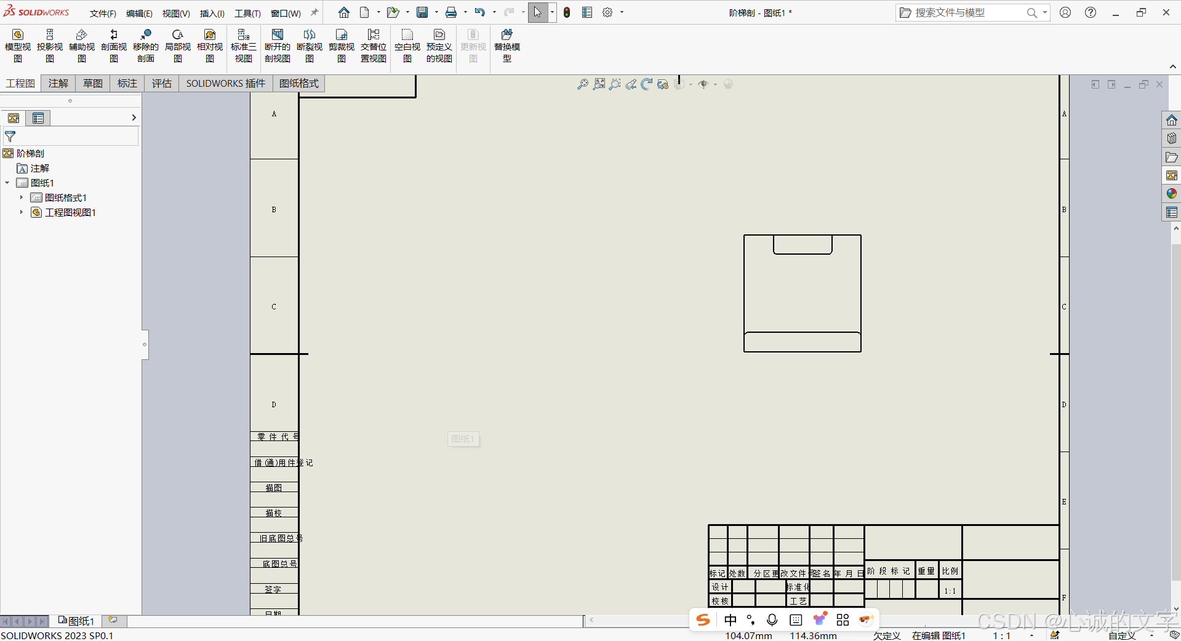This screenshot has width=1181, height=641.
Task: Click the Standard 3 View (标准三视图) tool
Action: (244, 46)
